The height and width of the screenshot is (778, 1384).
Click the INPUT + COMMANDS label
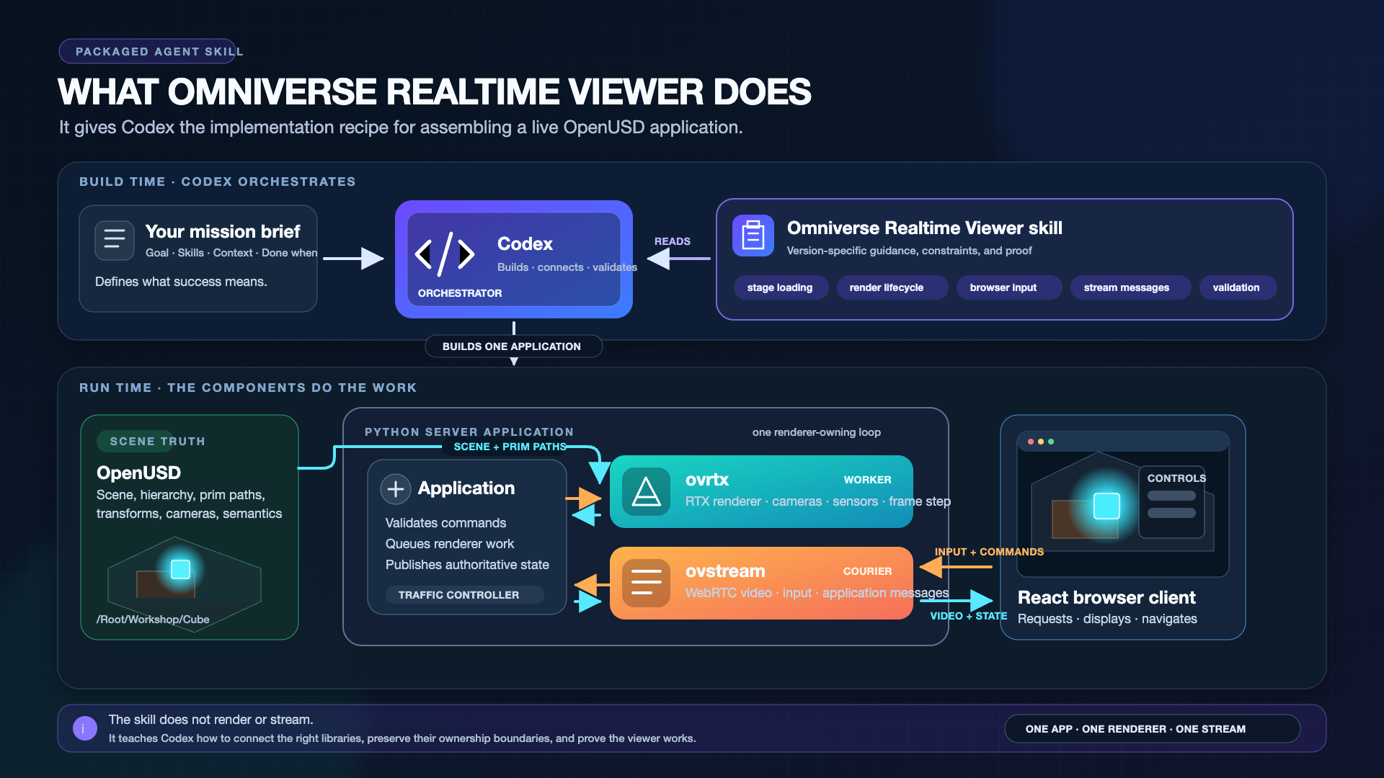[x=989, y=552]
